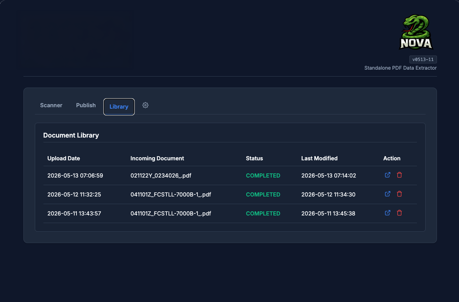Open settings with the gear icon tab
Screen dimensions: 459x302
[x=145, y=105]
